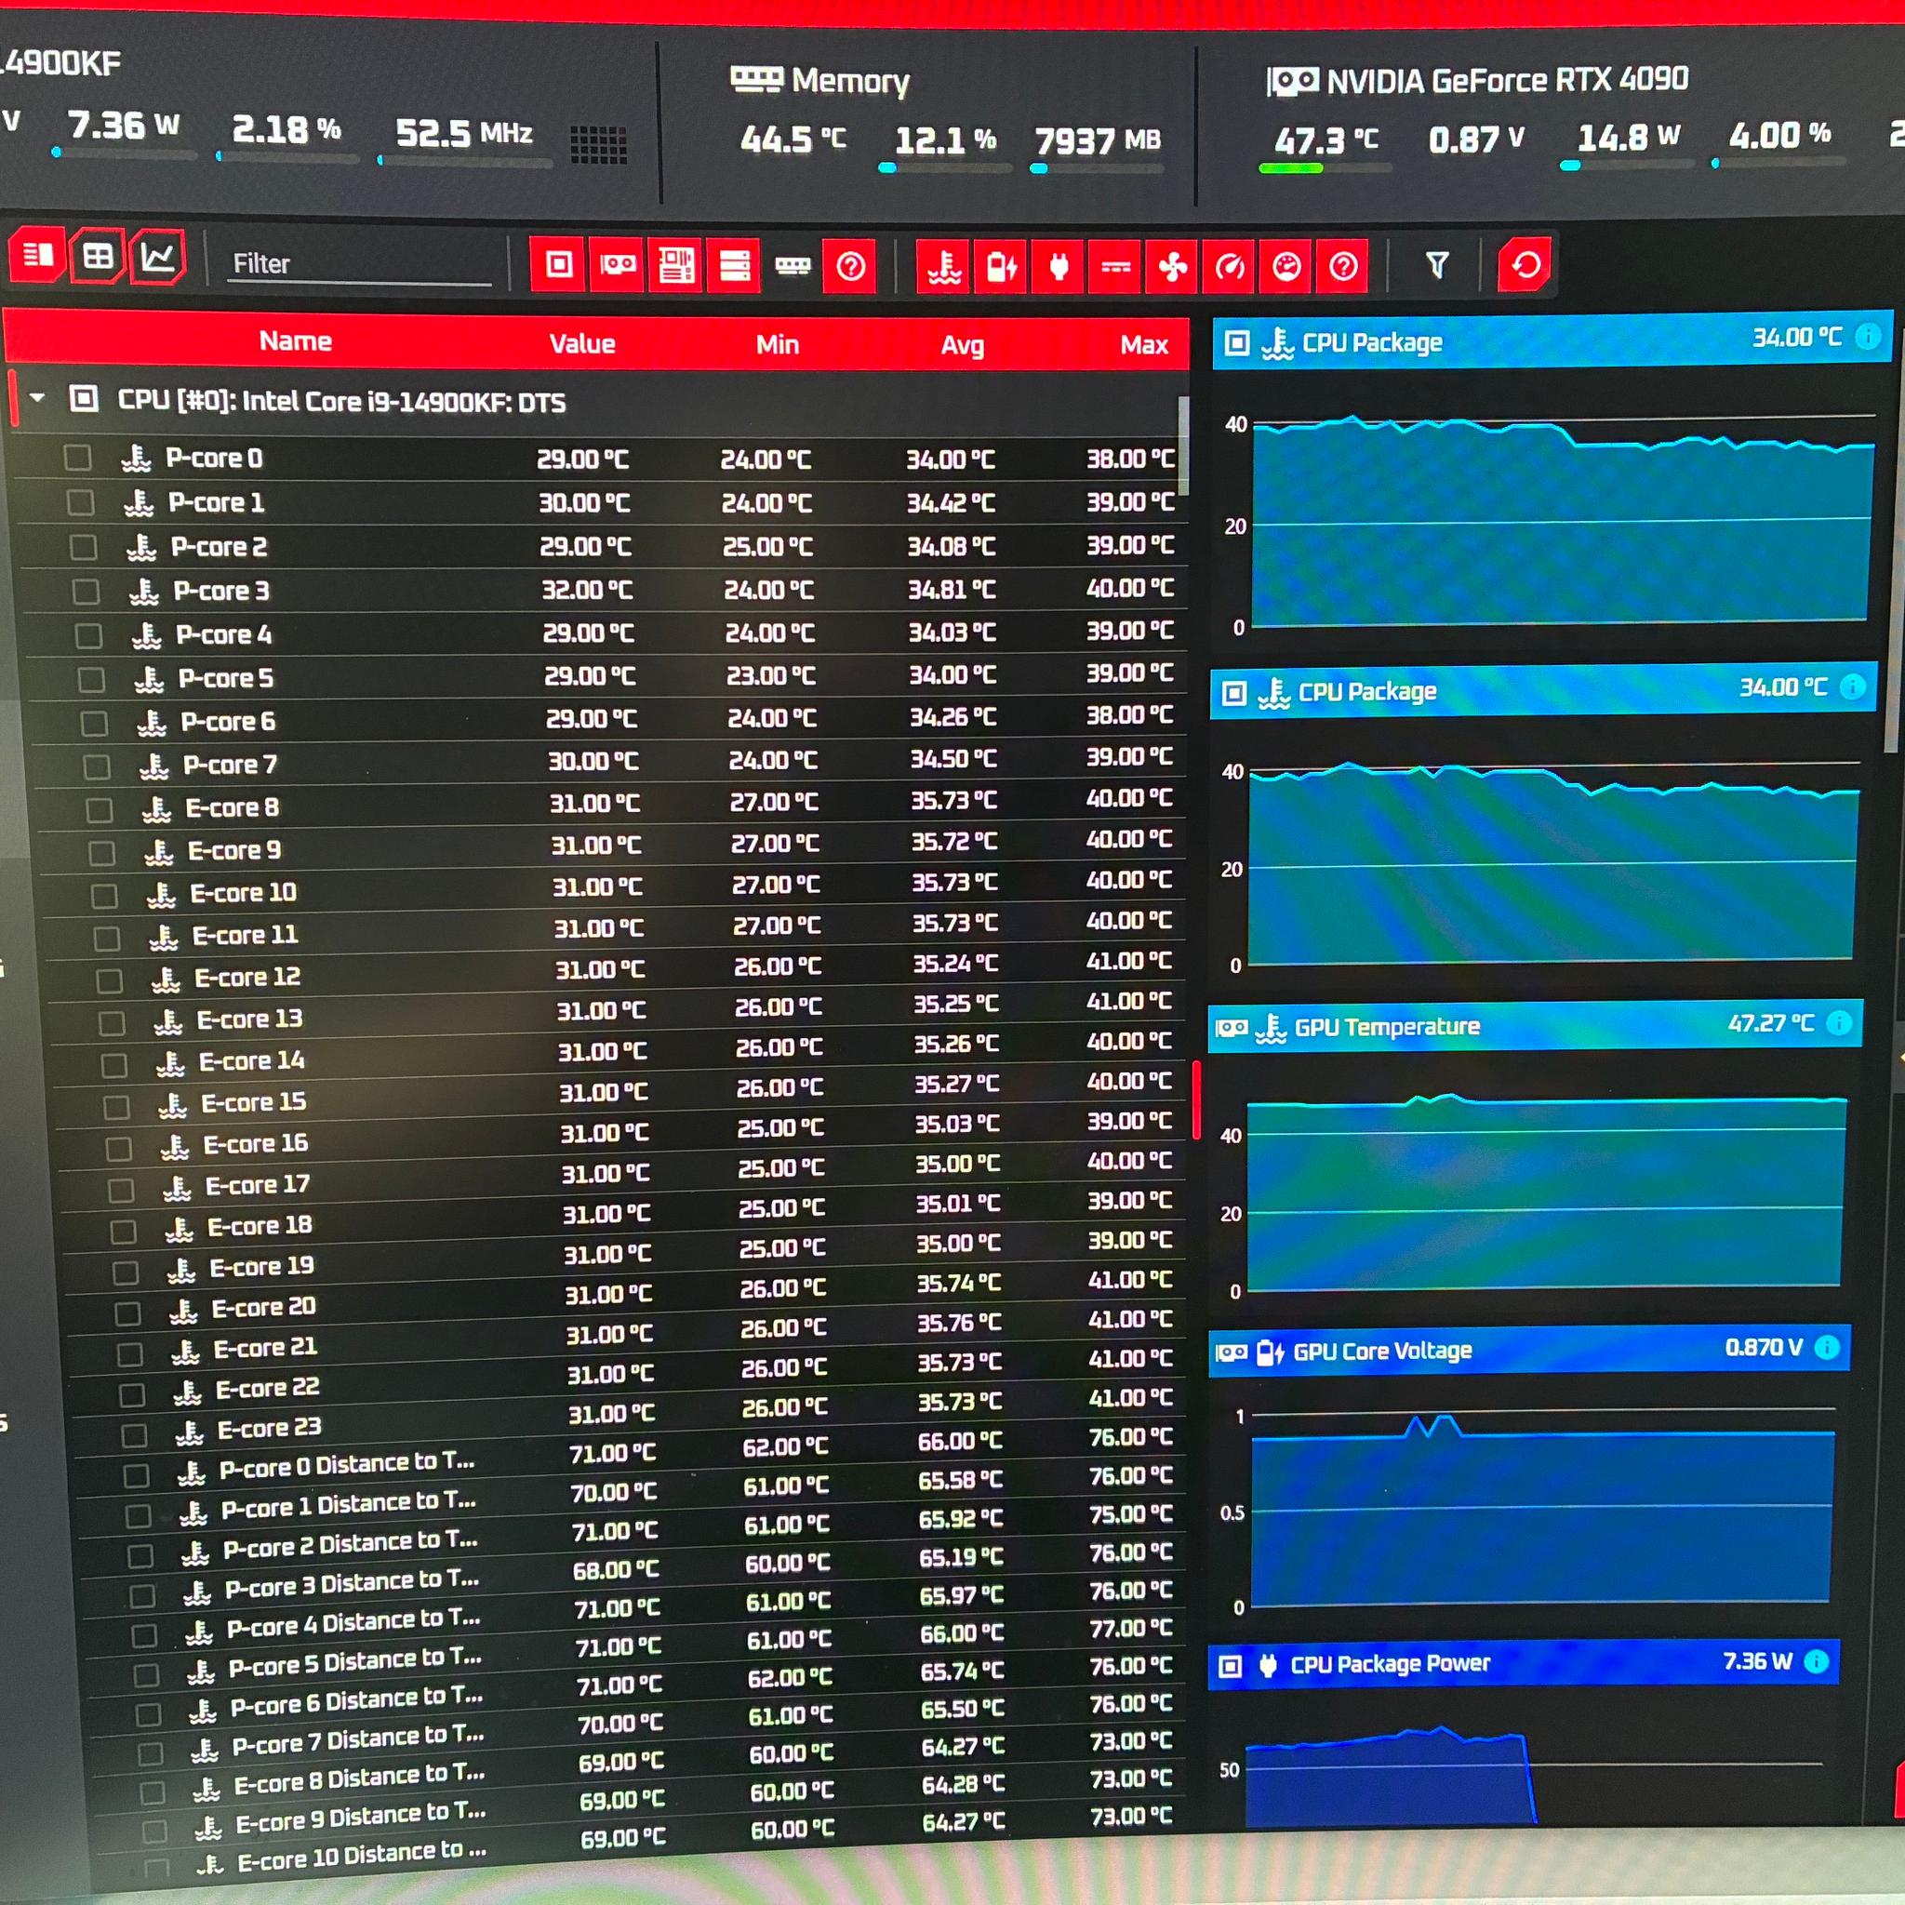
Task: Toggle the CPU hardware filter icon
Action: pyautogui.click(x=559, y=265)
